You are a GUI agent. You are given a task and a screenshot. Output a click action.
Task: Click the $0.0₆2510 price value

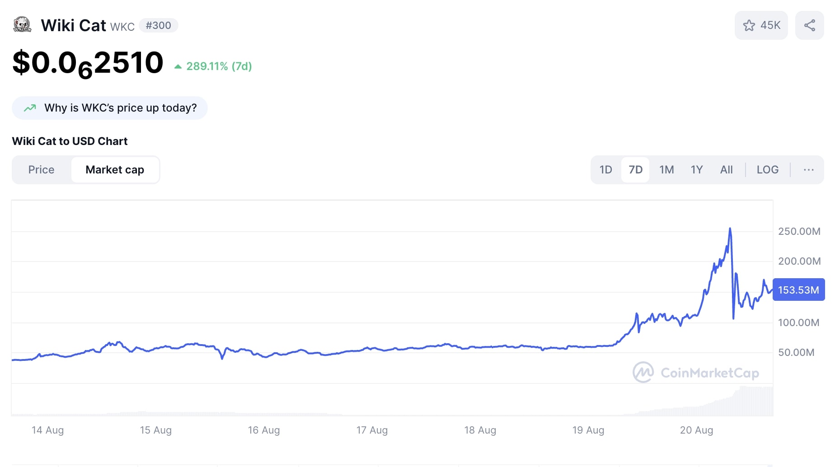point(88,64)
